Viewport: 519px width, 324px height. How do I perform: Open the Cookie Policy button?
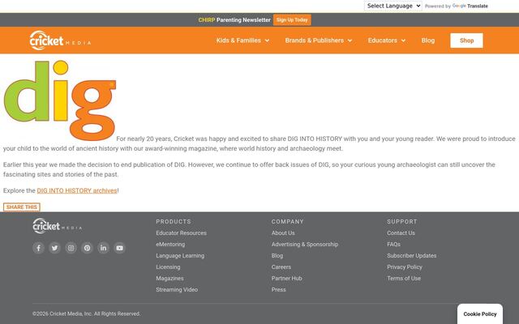pos(480,314)
